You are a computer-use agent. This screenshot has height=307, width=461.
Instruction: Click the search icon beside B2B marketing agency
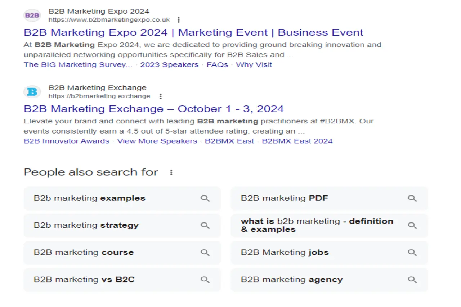(412, 280)
